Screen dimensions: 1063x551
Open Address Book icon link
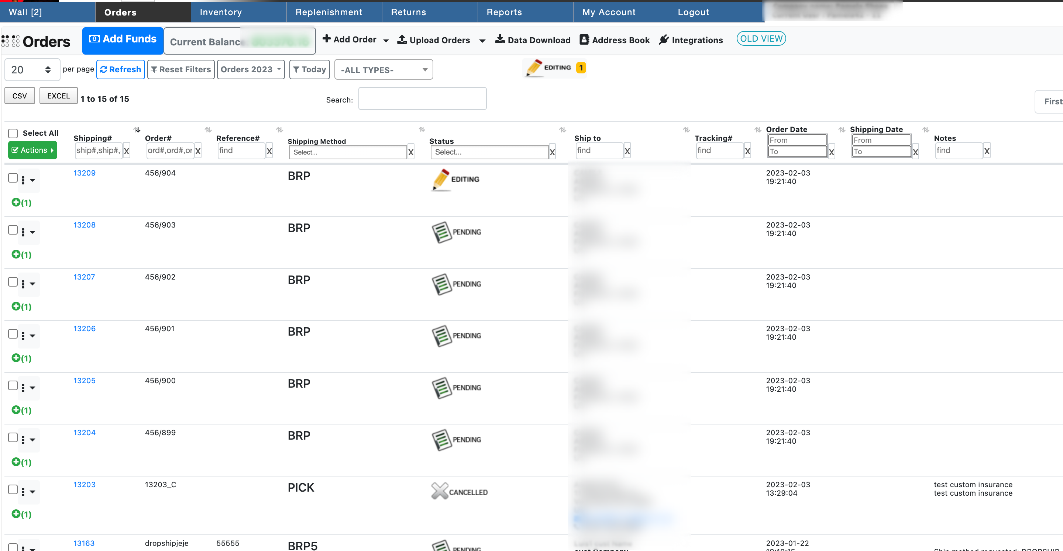584,39
